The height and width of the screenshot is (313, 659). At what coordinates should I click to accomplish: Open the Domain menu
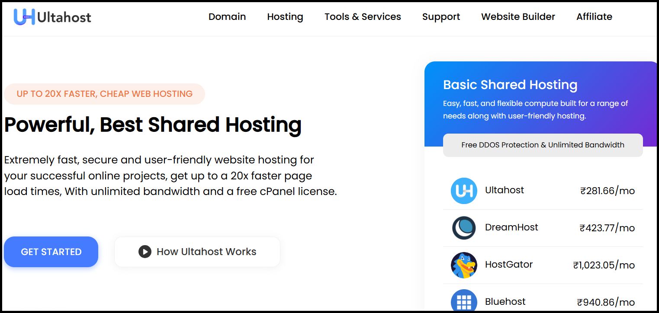click(227, 17)
